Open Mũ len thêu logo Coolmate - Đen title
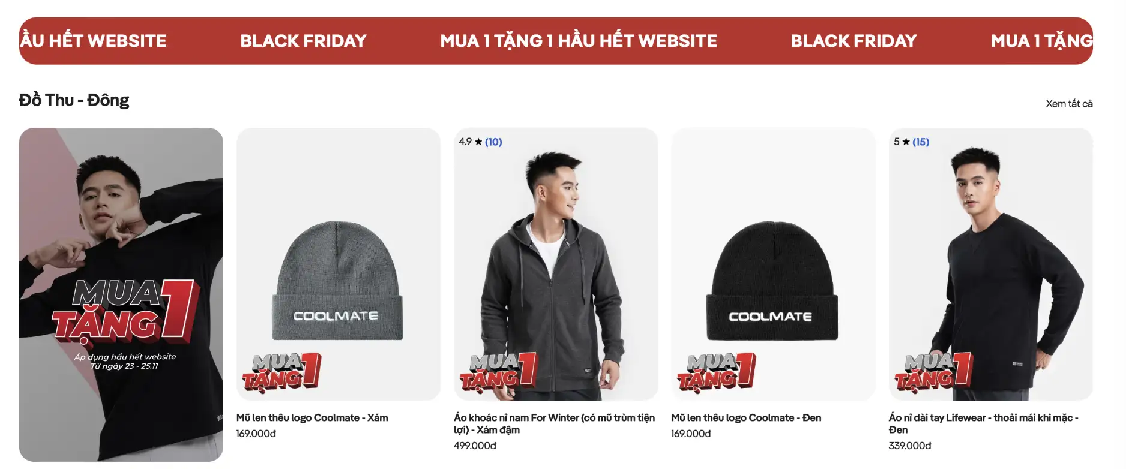 coord(746,417)
